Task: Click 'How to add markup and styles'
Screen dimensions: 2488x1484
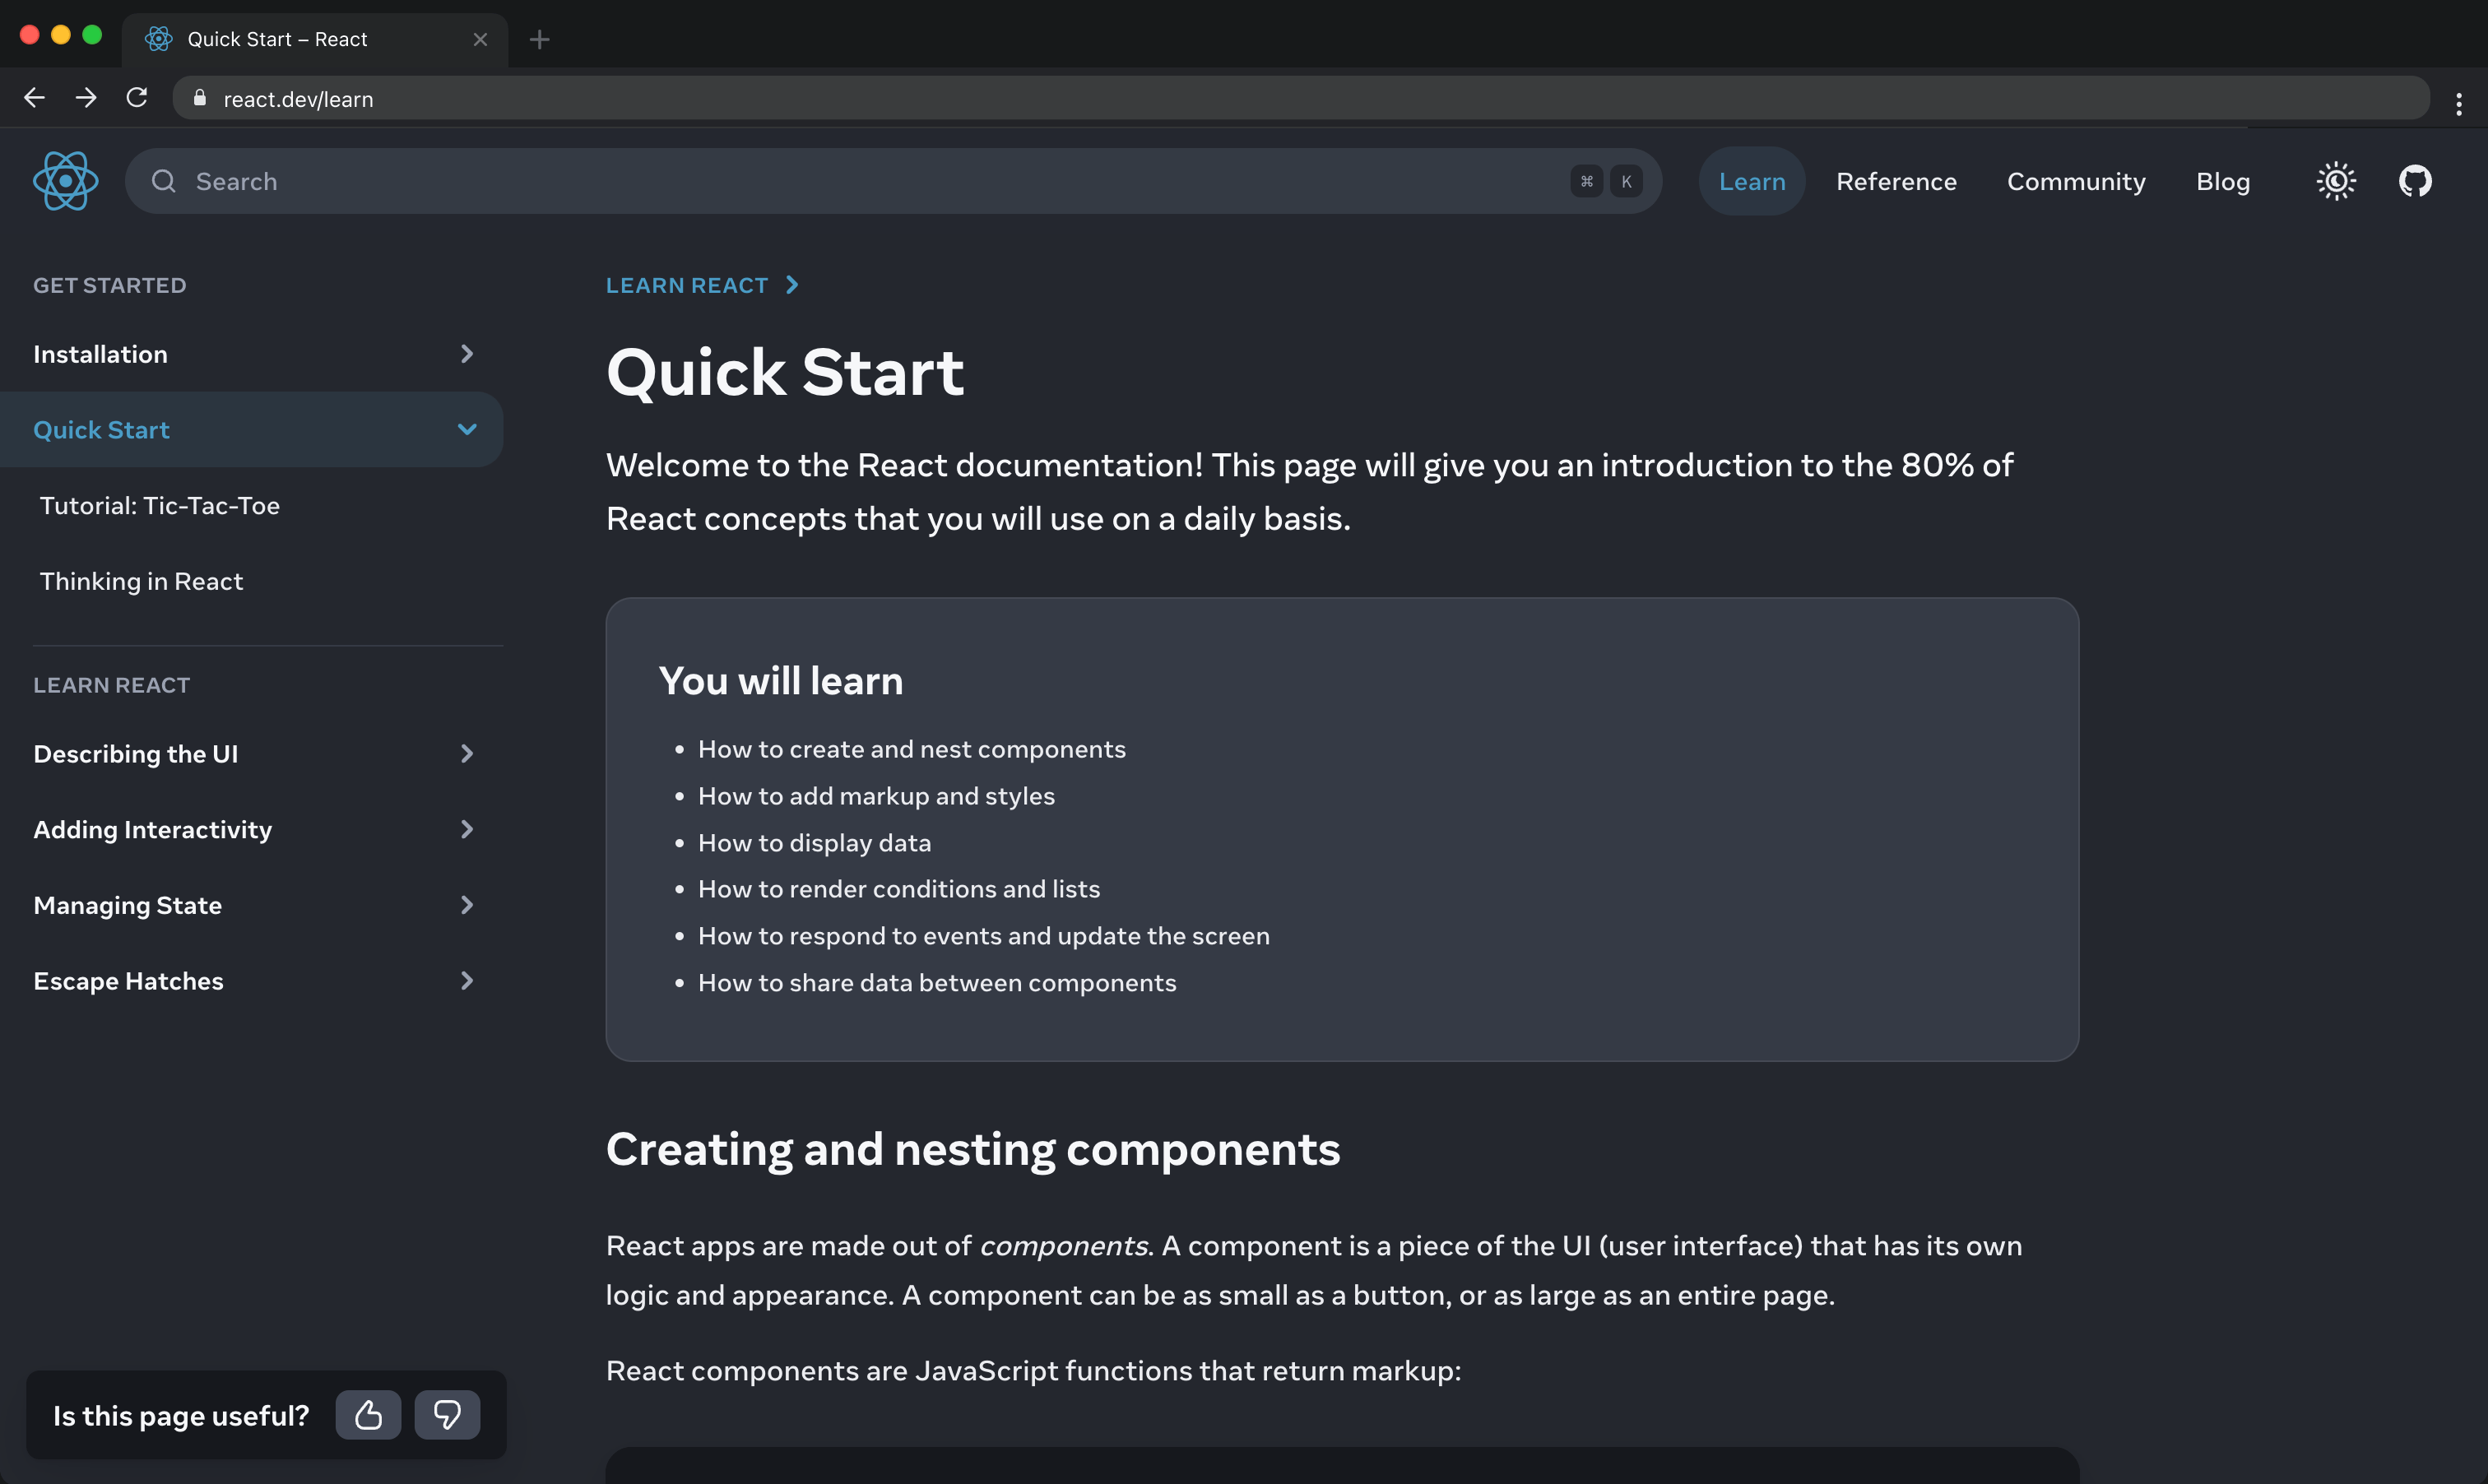Action: pyautogui.click(x=876, y=796)
